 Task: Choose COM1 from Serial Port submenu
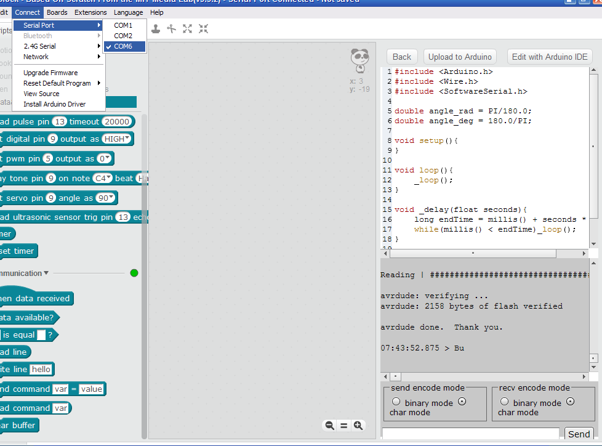(x=123, y=25)
